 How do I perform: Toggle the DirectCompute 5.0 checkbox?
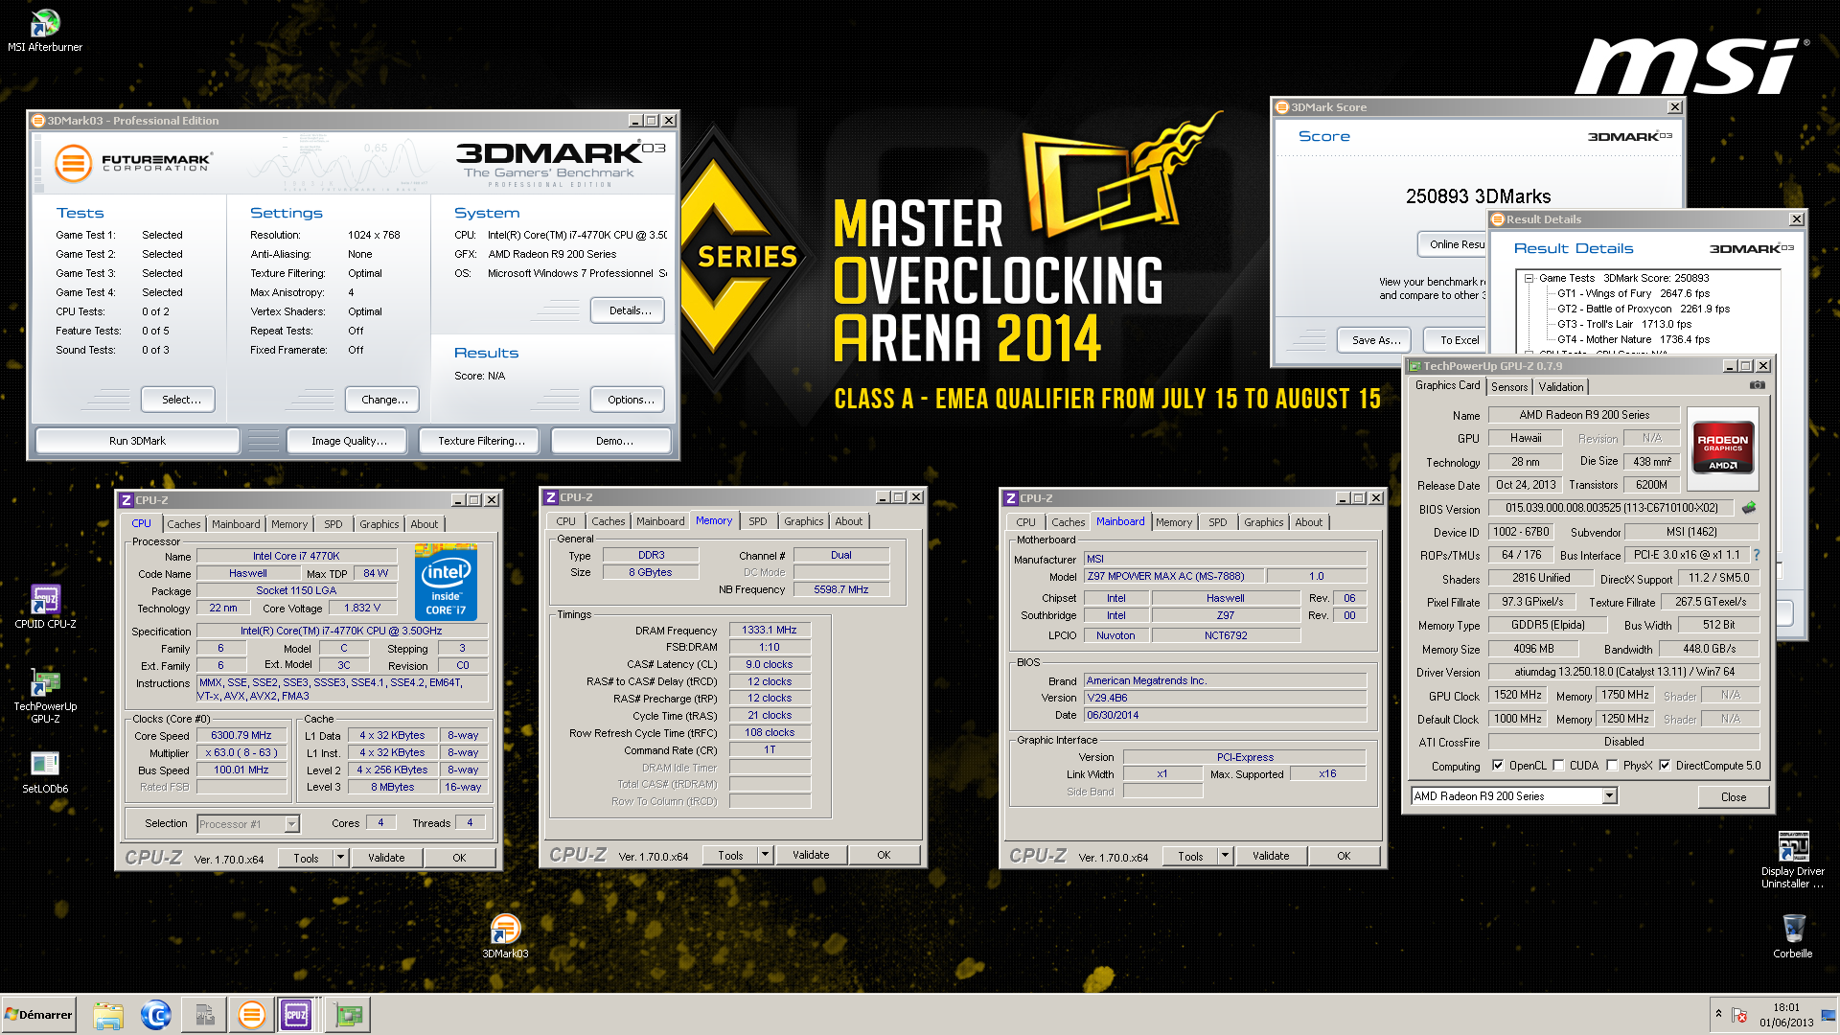click(1665, 765)
